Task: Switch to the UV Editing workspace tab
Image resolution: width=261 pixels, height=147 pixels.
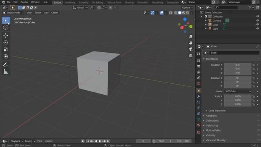Action: point(98,2)
